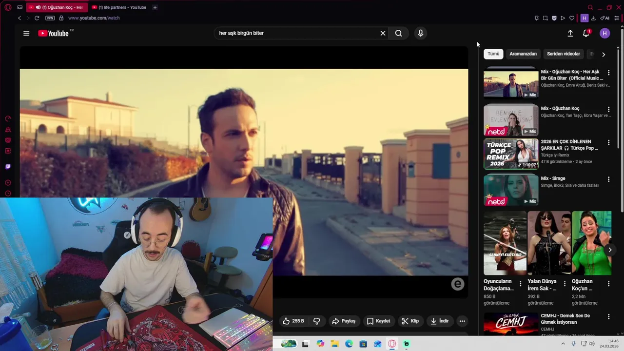Viewport: 624px width, 351px height.
Task: Open Microsoft Store from the taskbar
Action: 363,344
